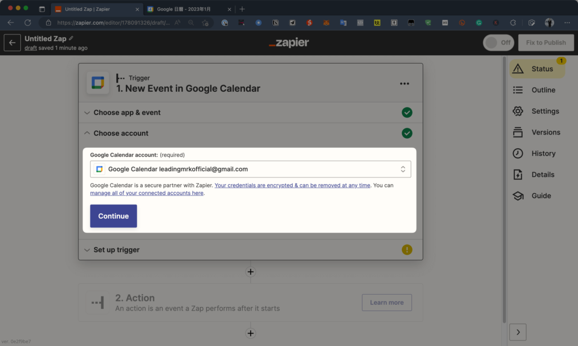This screenshot has height=346, width=578.
Task: Open manage all of your connected accounts link
Action: 147,193
